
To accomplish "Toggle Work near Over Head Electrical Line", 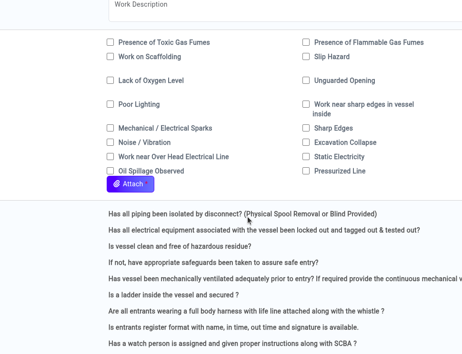I will (x=110, y=157).
